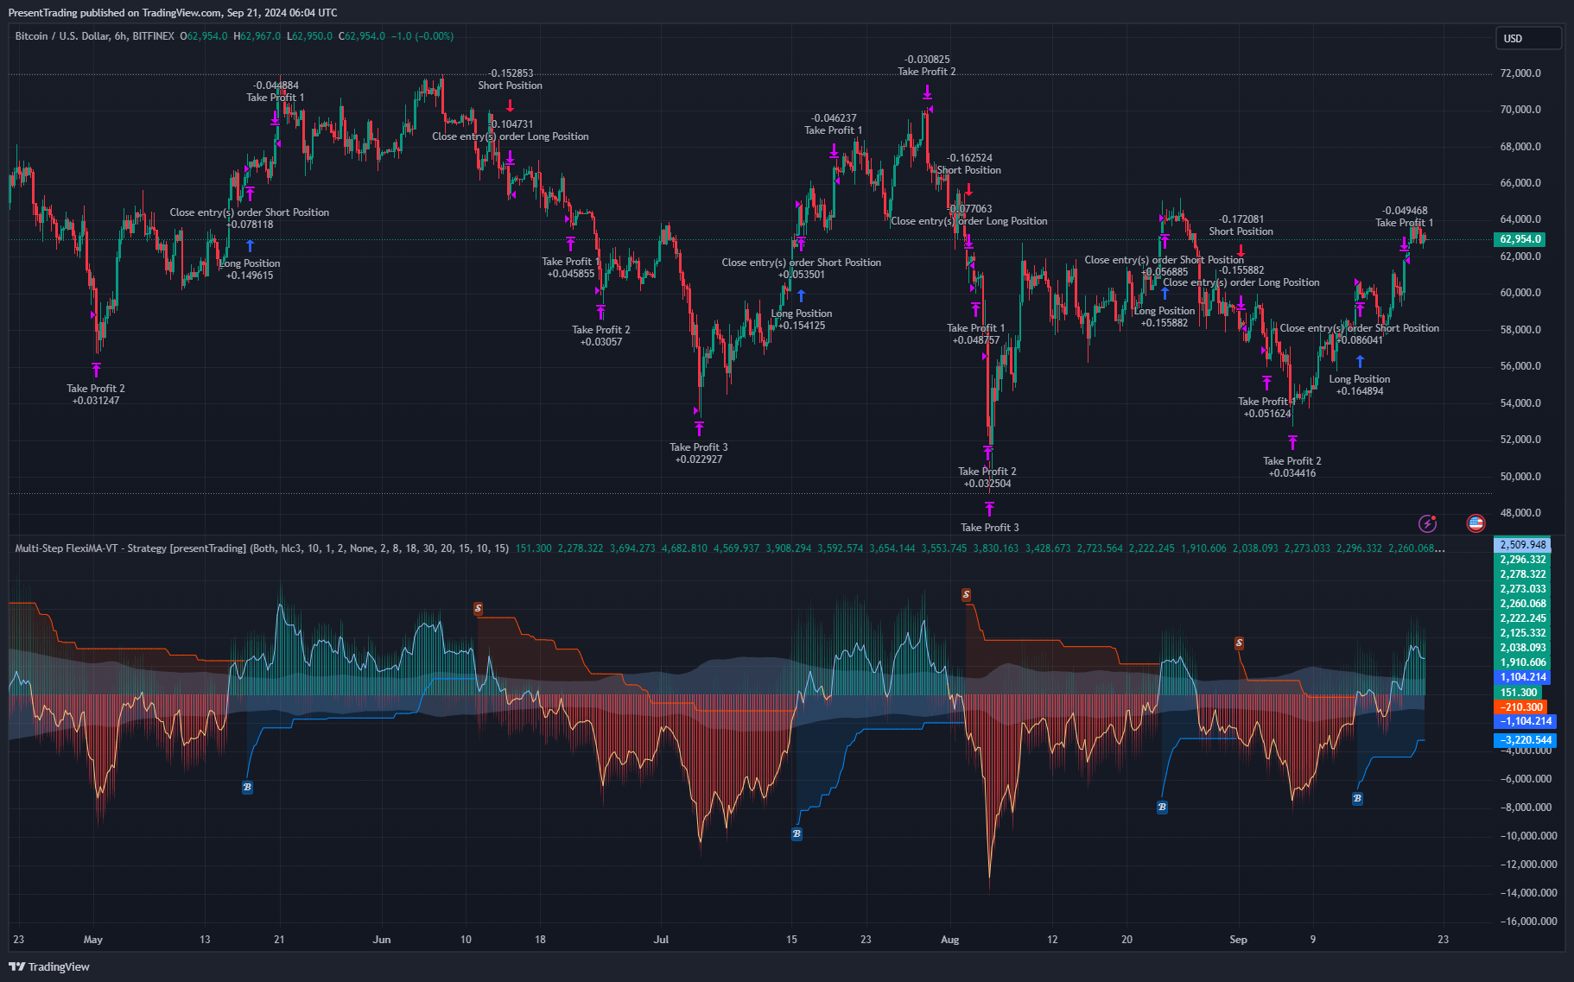Click the orange -210.300 value label
Viewport: 1574px width, 982px height.
tap(1522, 706)
